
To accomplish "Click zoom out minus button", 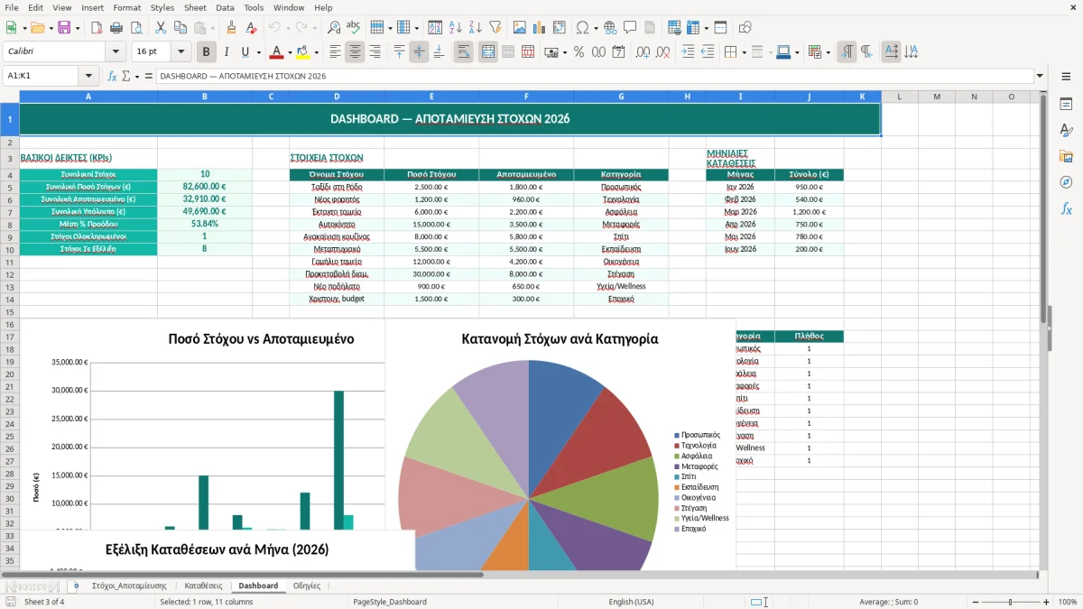I will (975, 602).
